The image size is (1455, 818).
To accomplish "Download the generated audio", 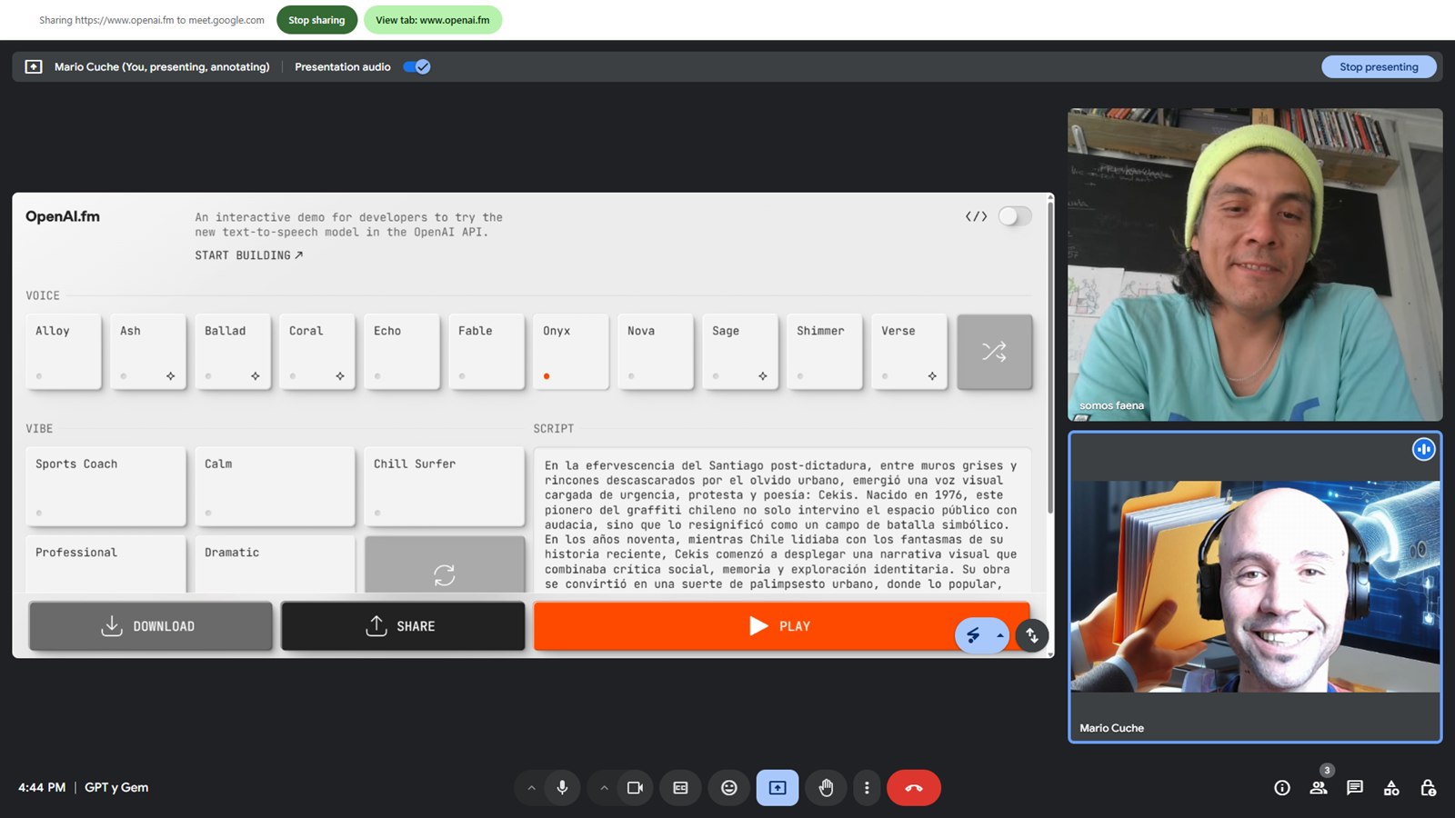I will pyautogui.click(x=151, y=626).
